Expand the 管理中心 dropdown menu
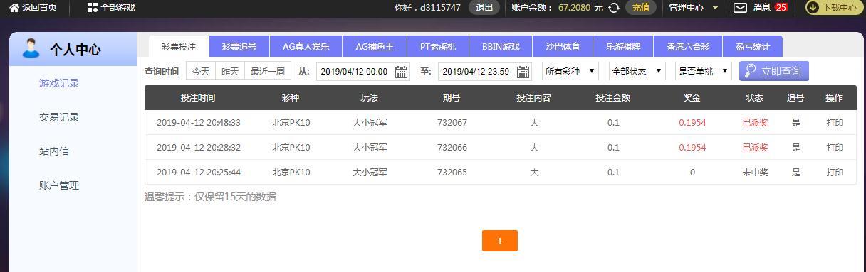This screenshot has height=272, width=866. pyautogui.click(x=694, y=8)
